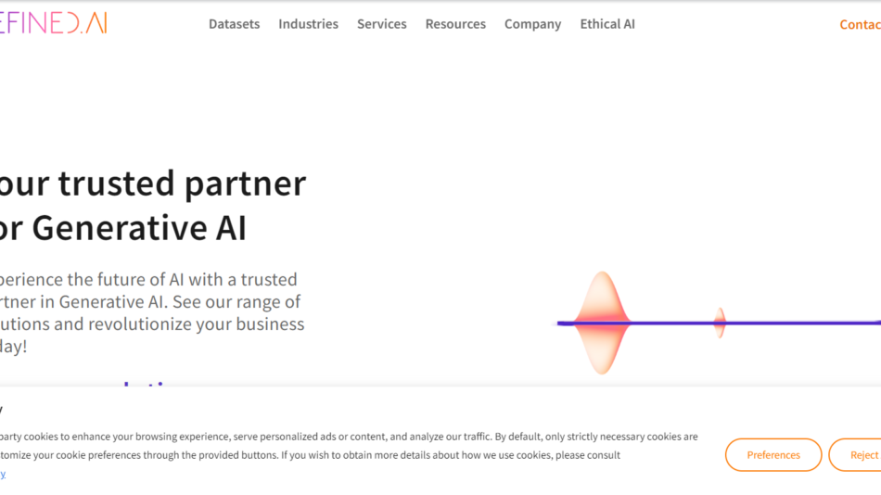Click the small orange waveform peak
The image size is (881, 495).
click(720, 323)
